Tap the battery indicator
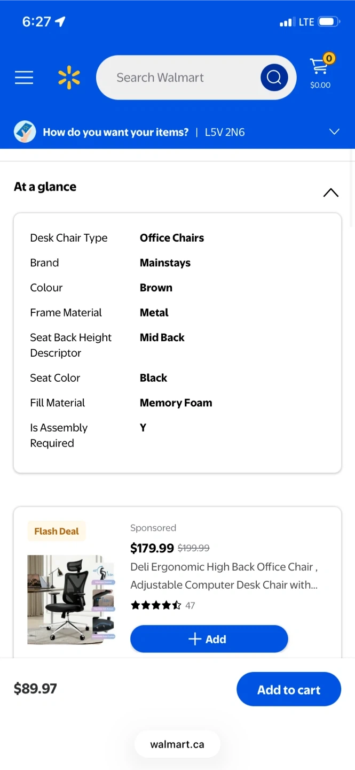The height and width of the screenshot is (770, 355). (328, 22)
